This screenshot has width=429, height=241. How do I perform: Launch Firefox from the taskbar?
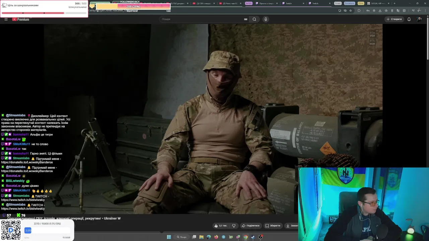click(x=216, y=237)
